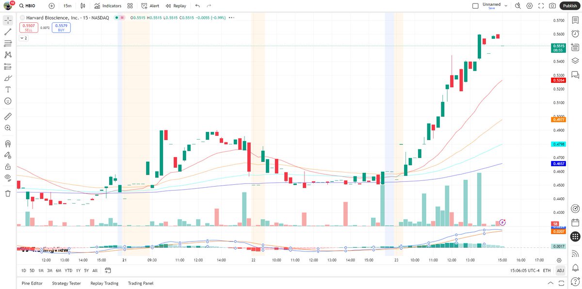Click the trash remove objects icon
The width and height of the screenshot is (582, 289).
[8, 193]
